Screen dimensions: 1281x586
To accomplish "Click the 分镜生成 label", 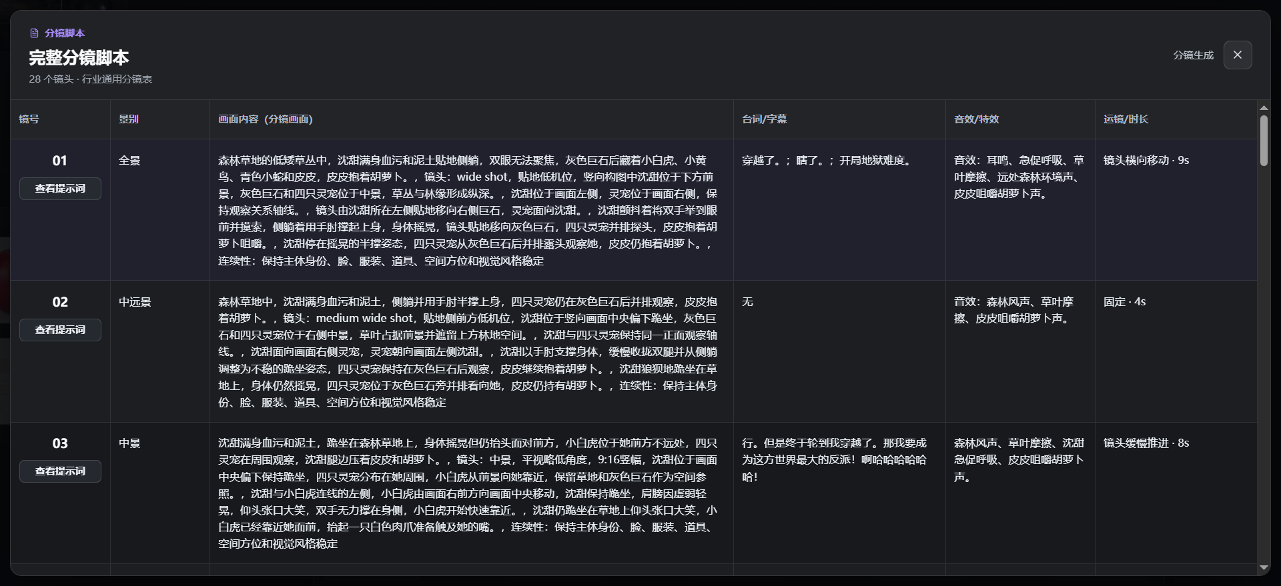I will point(1194,55).
